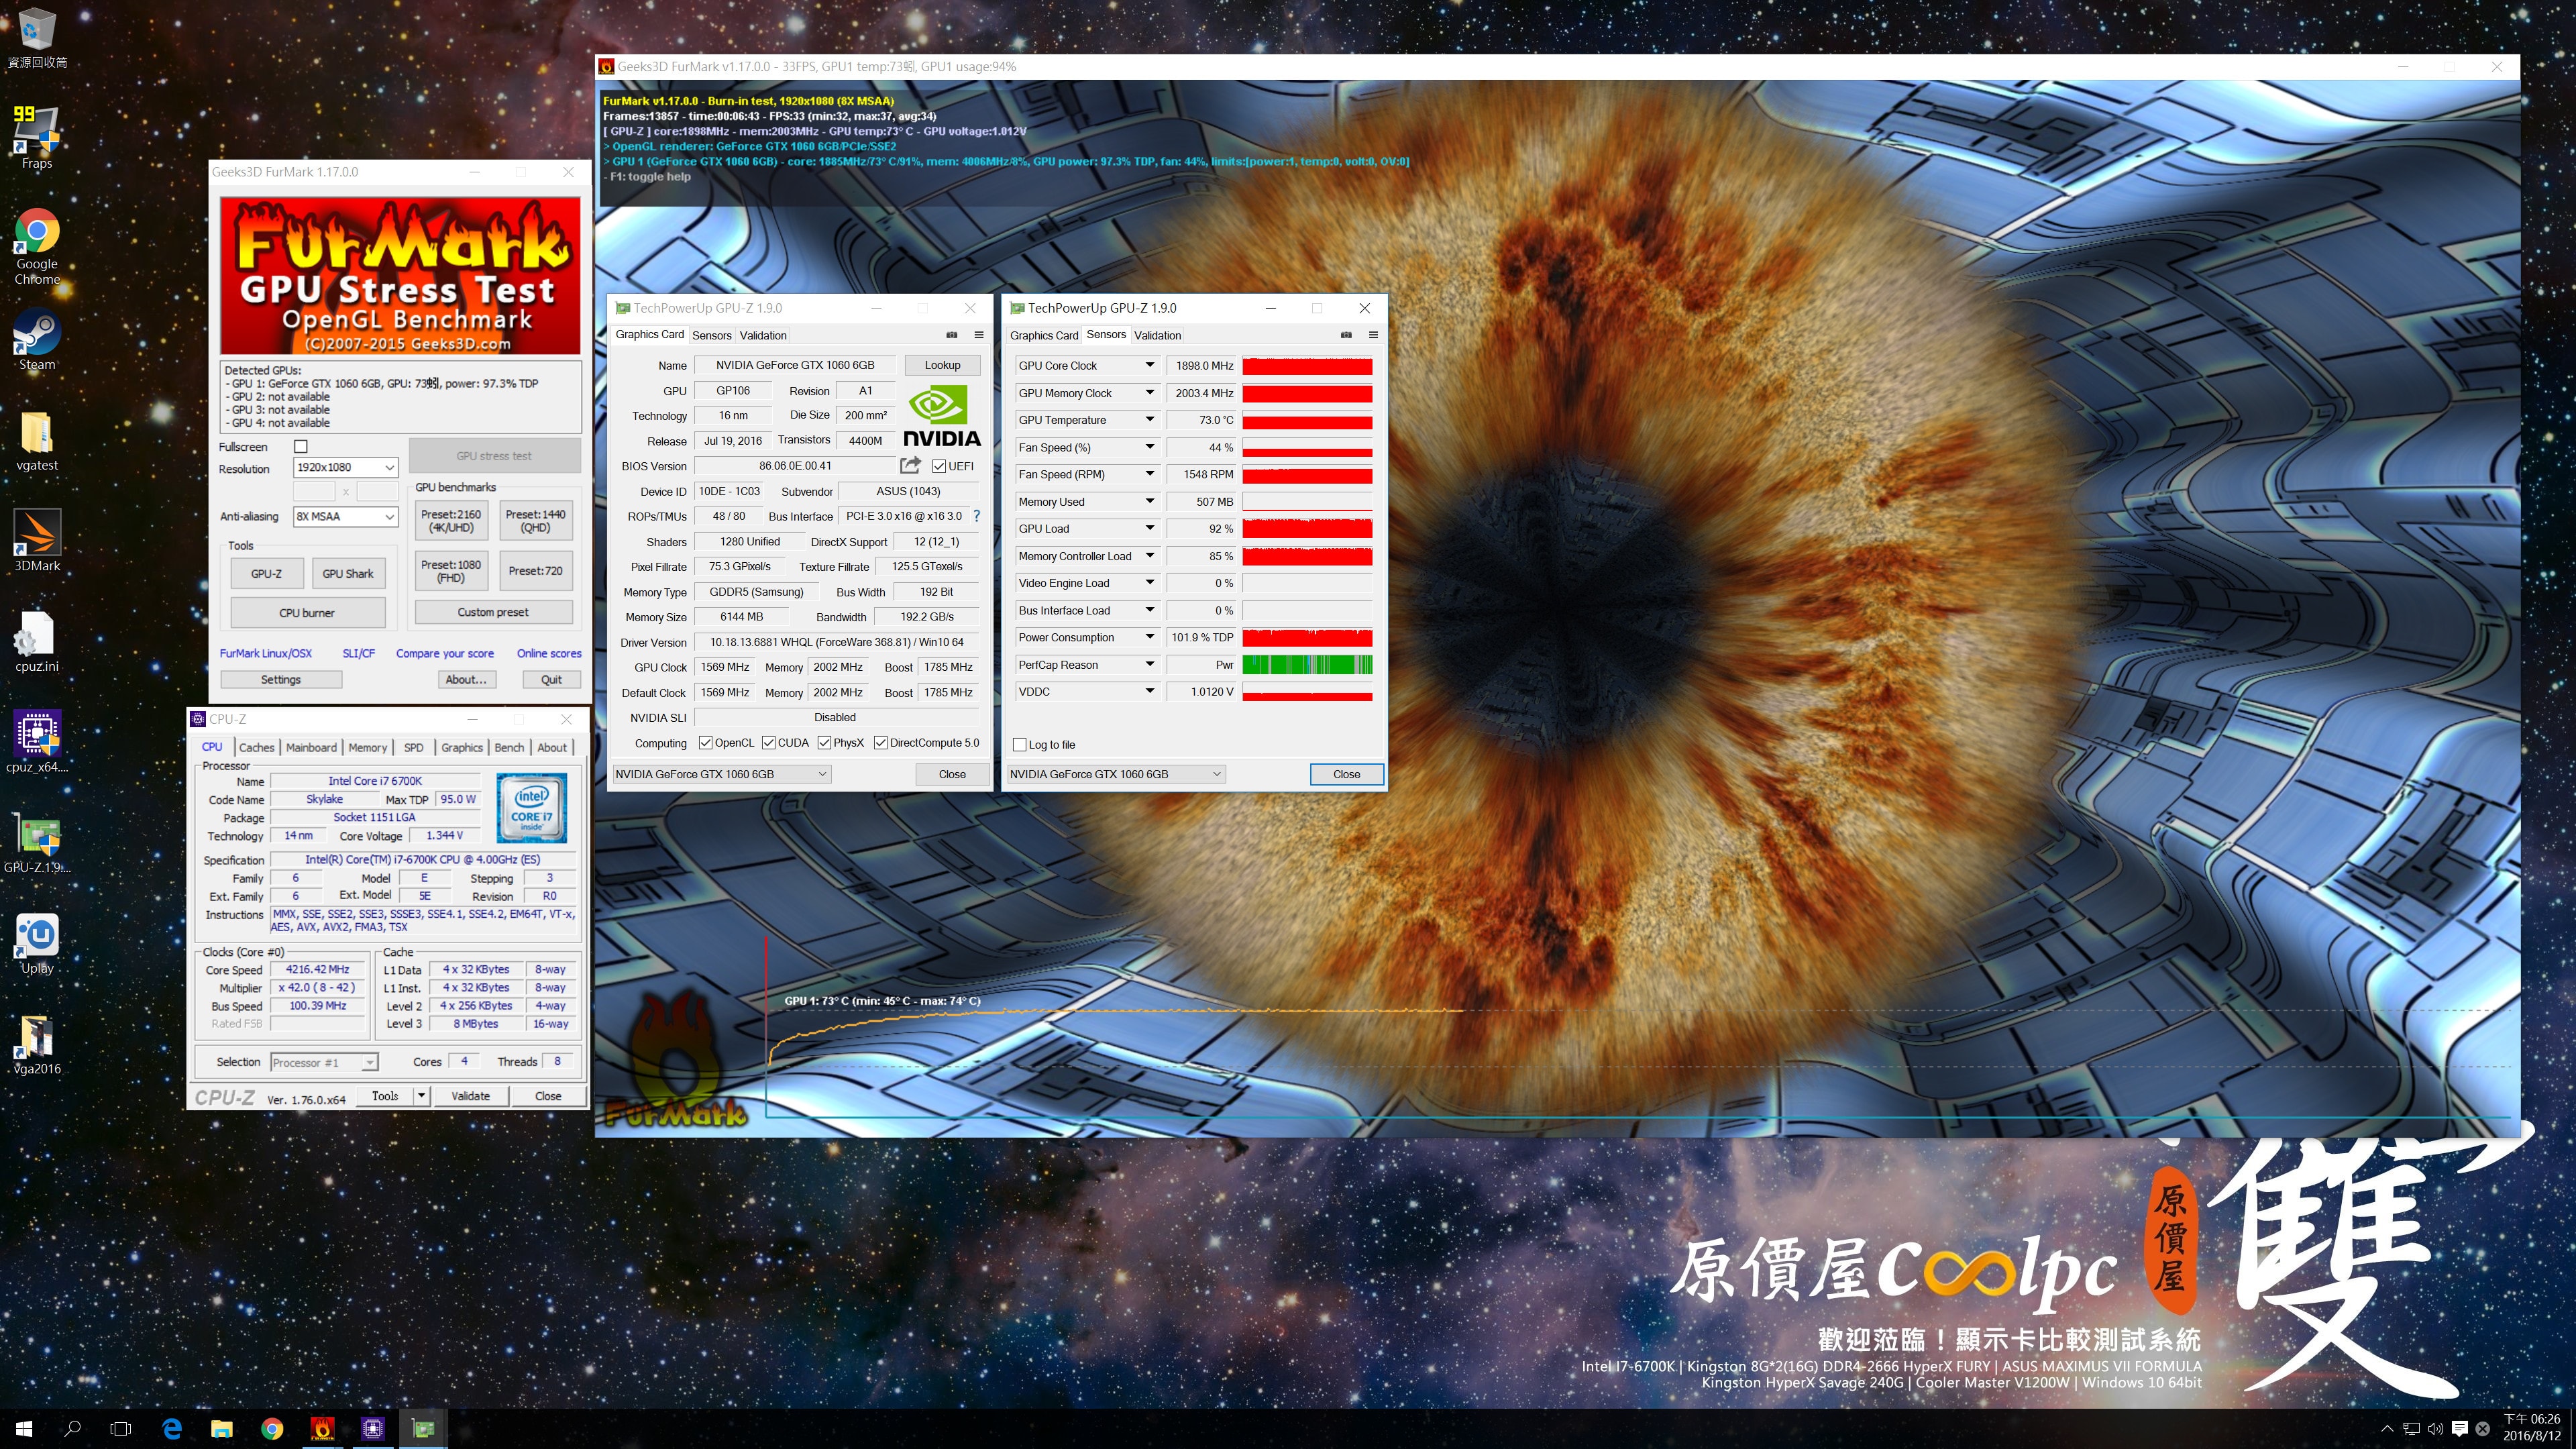Open the cpuz_x64 desktop icon
Viewport: 2576px width, 1449px height.
[x=37, y=742]
